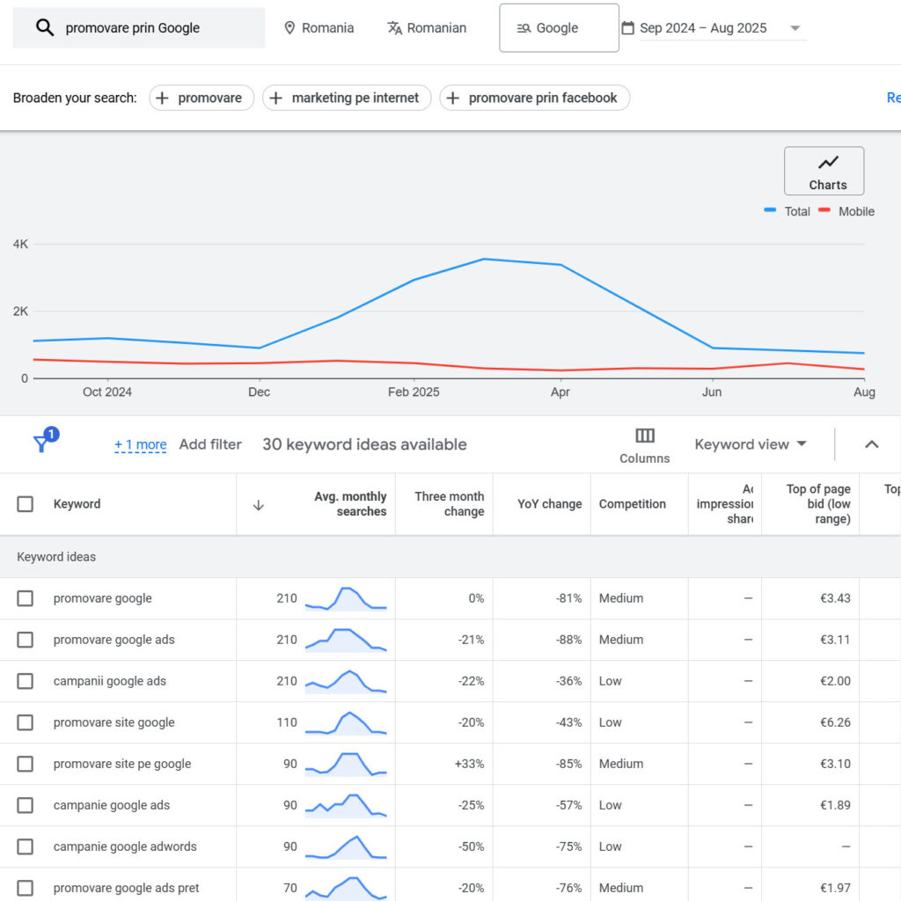Click the 'campanii google ads' trend sparkline

(x=346, y=681)
